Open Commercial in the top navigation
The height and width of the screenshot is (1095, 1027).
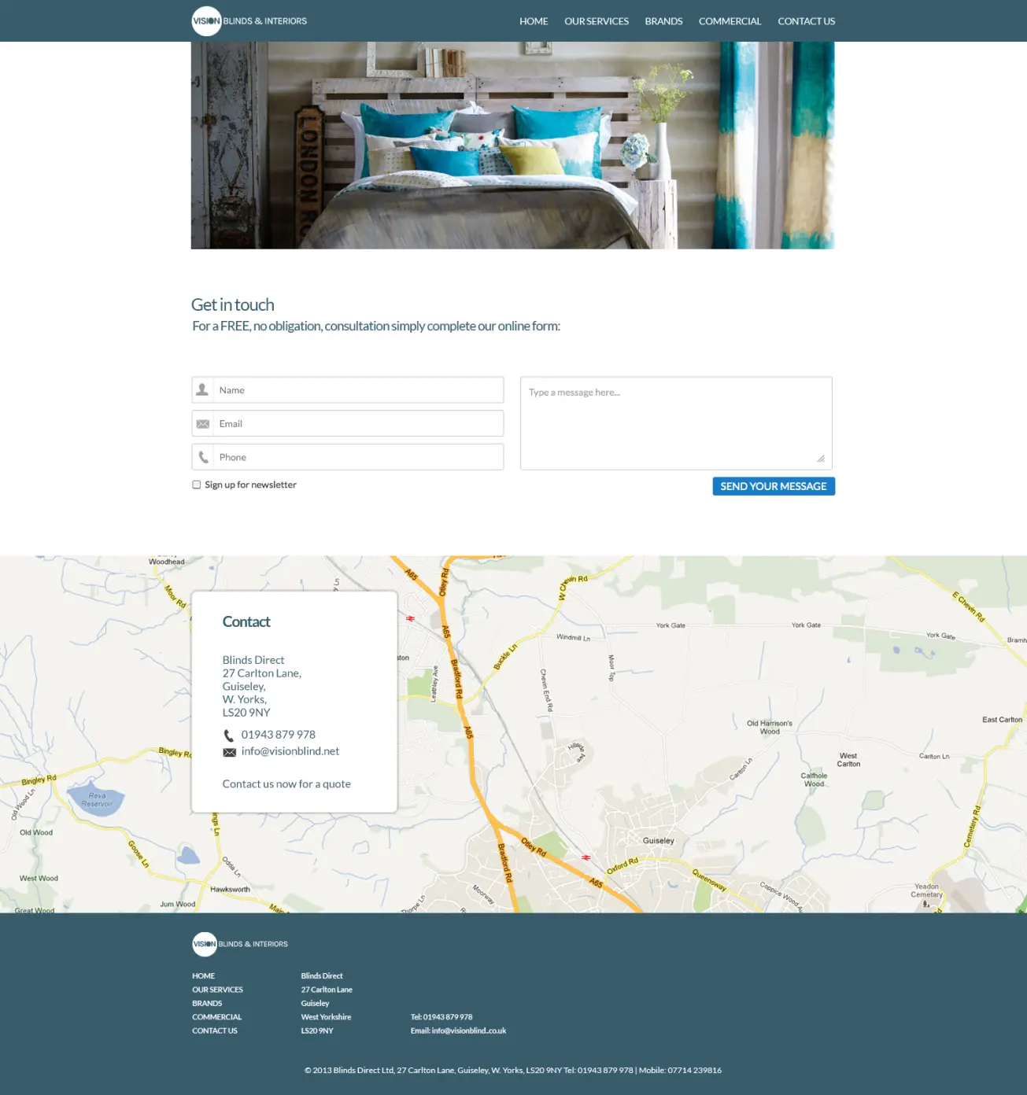730,21
